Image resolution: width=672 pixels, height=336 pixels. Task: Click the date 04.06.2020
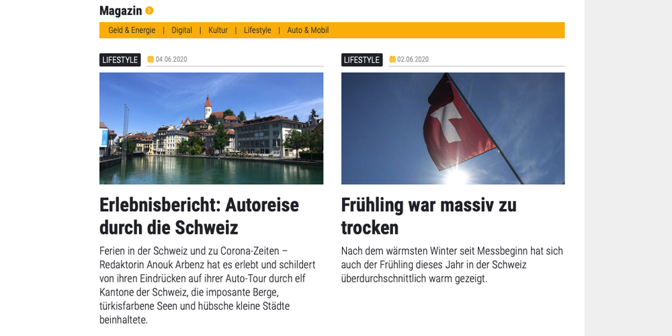171,60
